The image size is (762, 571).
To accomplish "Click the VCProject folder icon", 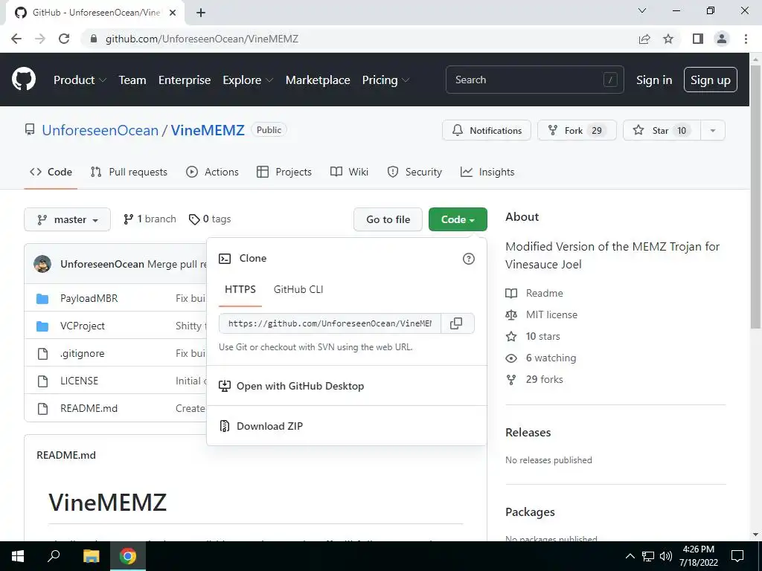I will tap(42, 326).
